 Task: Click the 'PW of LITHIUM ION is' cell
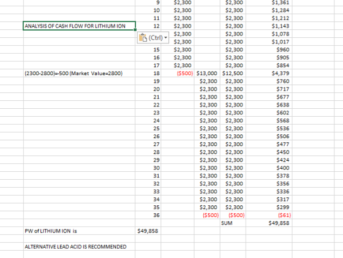79,231
